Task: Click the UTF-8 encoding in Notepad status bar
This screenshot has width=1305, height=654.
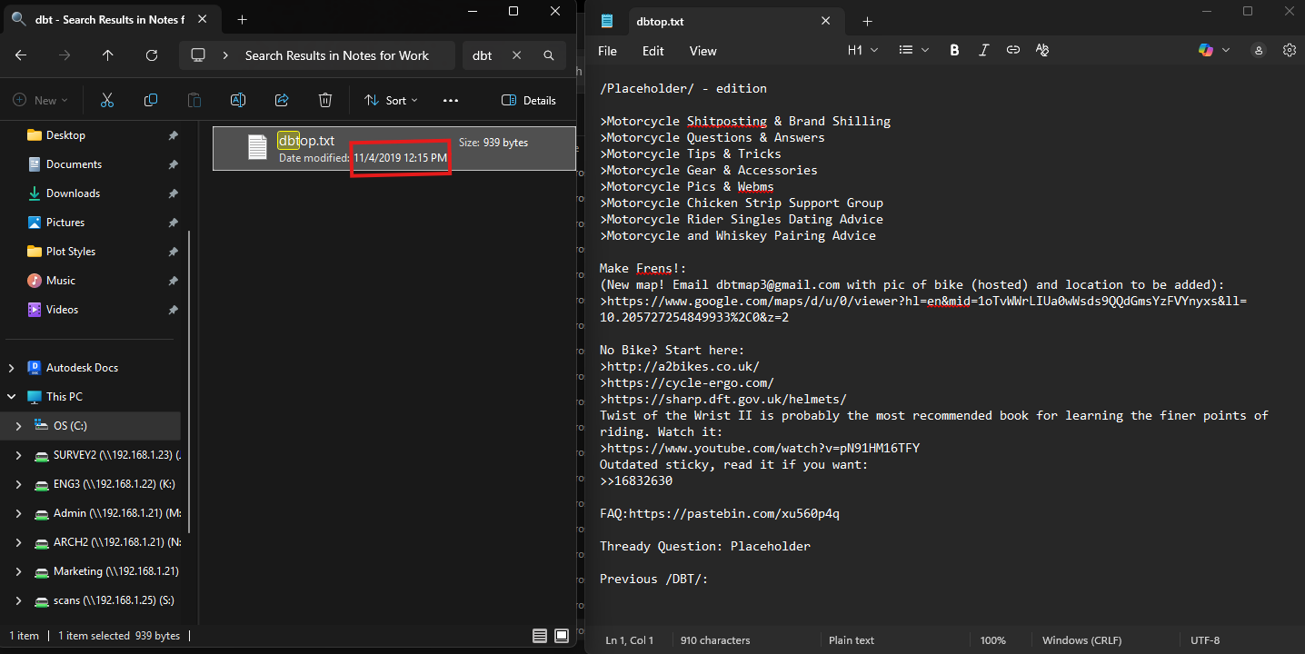Action: tap(1204, 640)
